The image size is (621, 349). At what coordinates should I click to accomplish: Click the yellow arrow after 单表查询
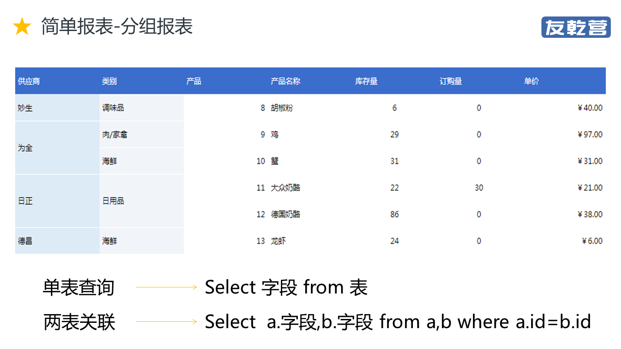click(166, 287)
